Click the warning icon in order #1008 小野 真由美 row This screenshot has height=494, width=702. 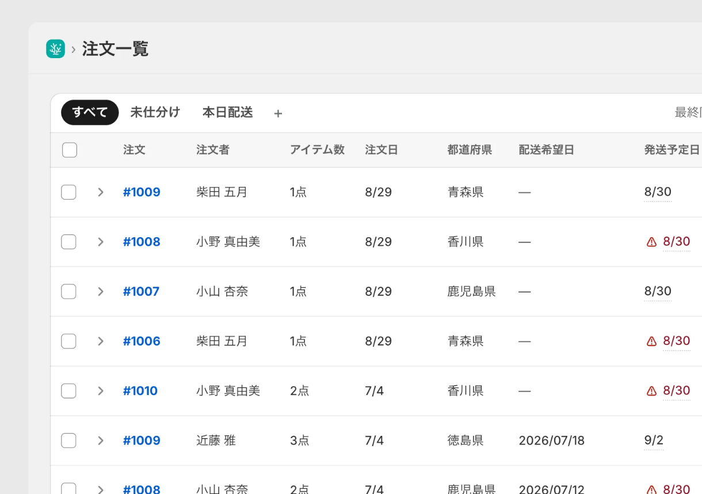click(651, 242)
